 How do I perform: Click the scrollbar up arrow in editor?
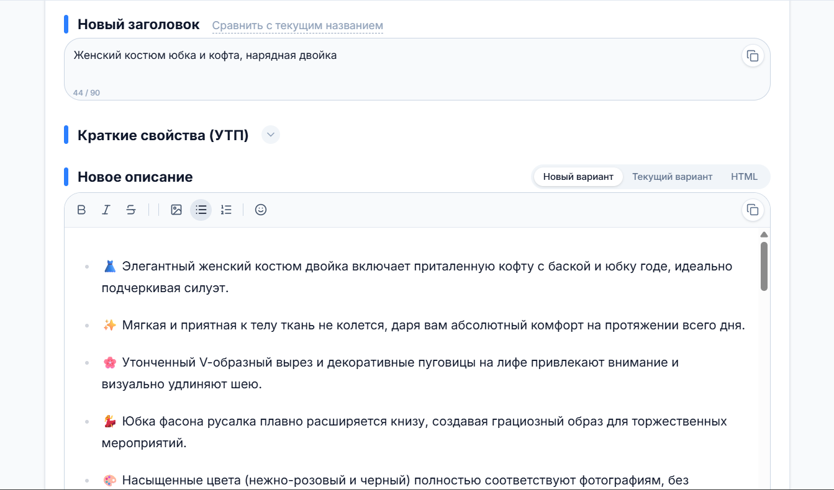(764, 234)
